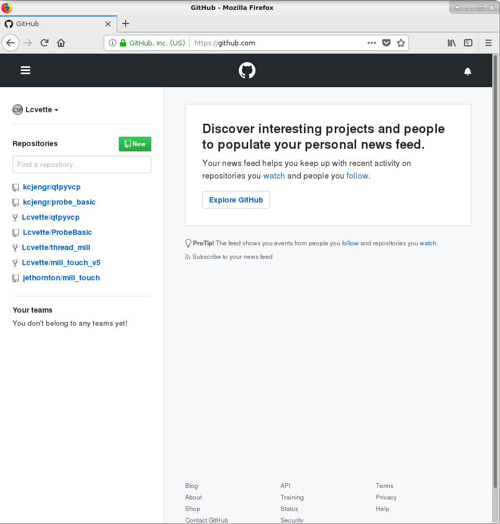The image size is (500, 524).
Task: Open the Terms footer link
Action: pyautogui.click(x=384, y=486)
